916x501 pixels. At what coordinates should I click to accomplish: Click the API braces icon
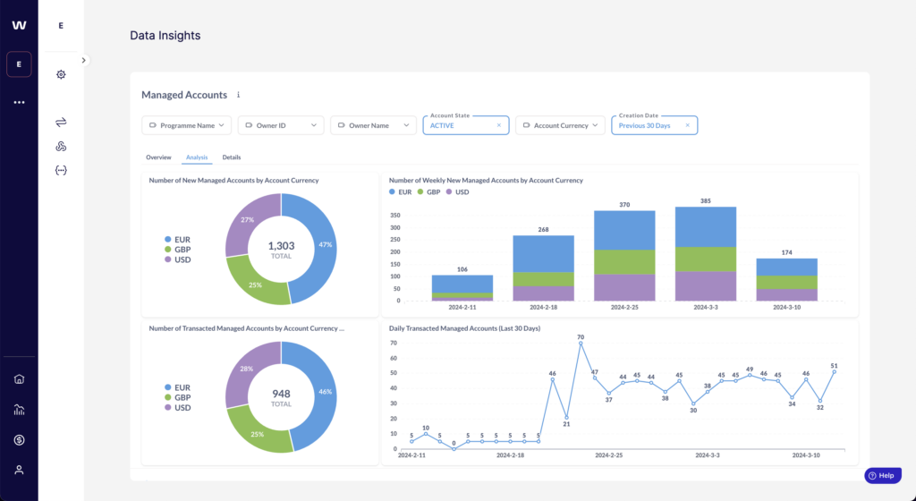tap(61, 170)
